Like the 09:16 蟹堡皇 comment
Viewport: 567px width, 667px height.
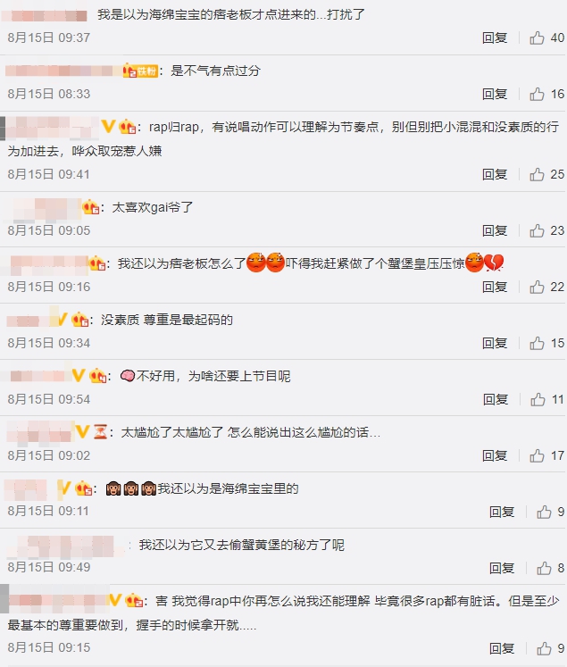coord(537,288)
